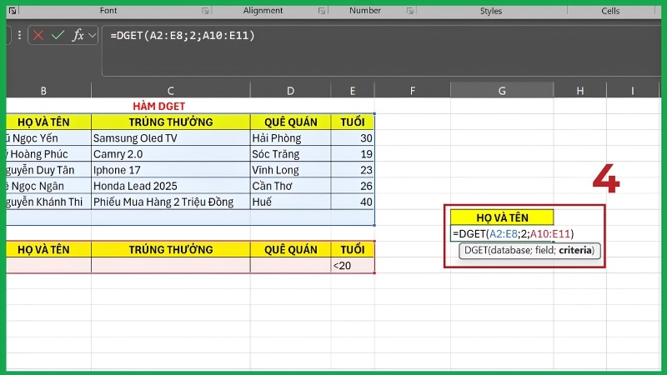
Task: Click 'TRÚNG THƯỞNG' header in the criteria table
Action: coord(171,249)
